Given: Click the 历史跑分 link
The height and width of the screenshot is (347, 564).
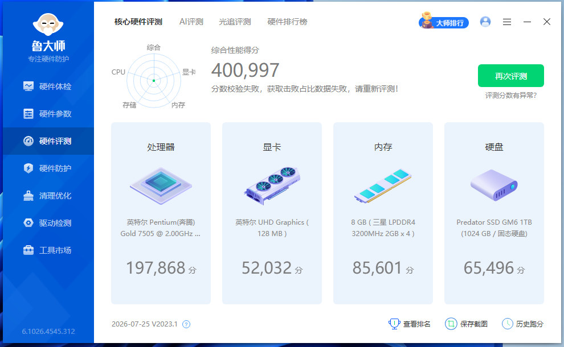Looking at the screenshot, I should [529, 324].
